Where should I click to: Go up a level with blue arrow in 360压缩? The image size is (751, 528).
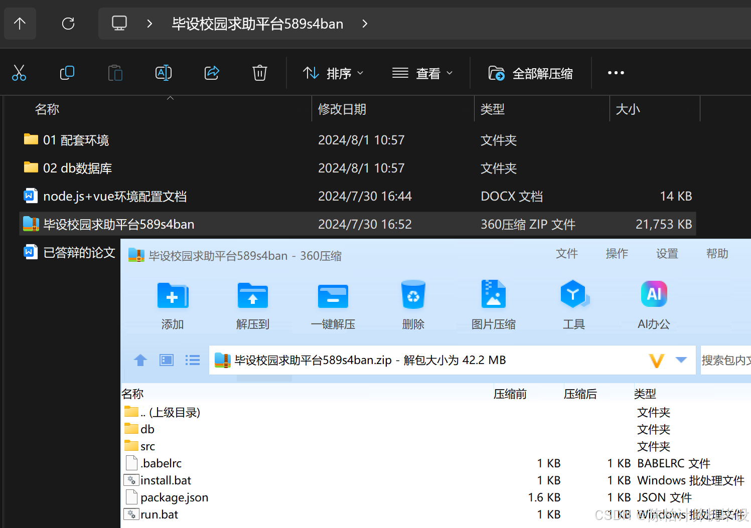pyautogui.click(x=140, y=360)
